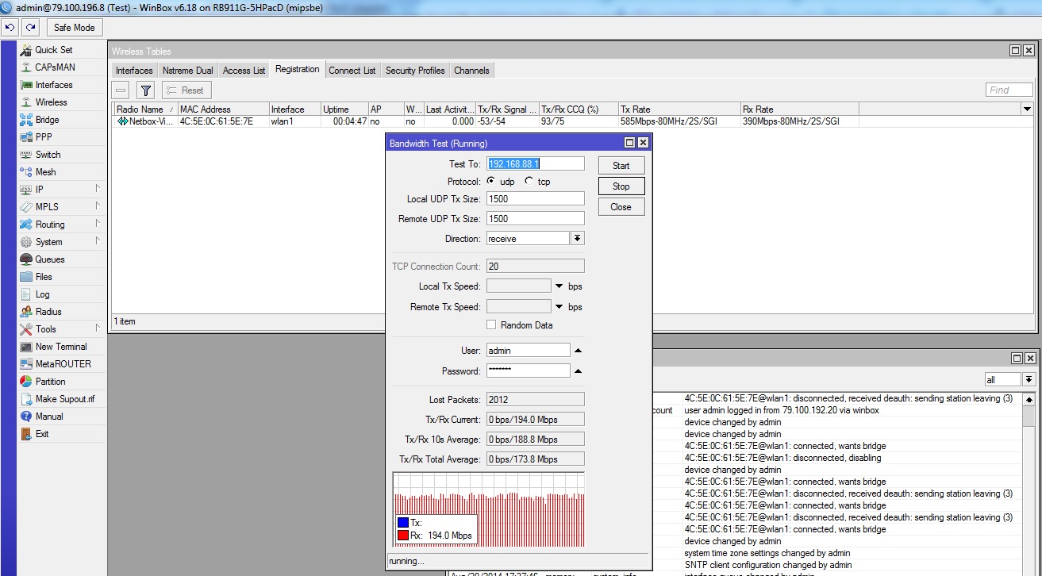Click the blue Tx legend swatch
Viewport: 1042px width, 576px height.
403,523
